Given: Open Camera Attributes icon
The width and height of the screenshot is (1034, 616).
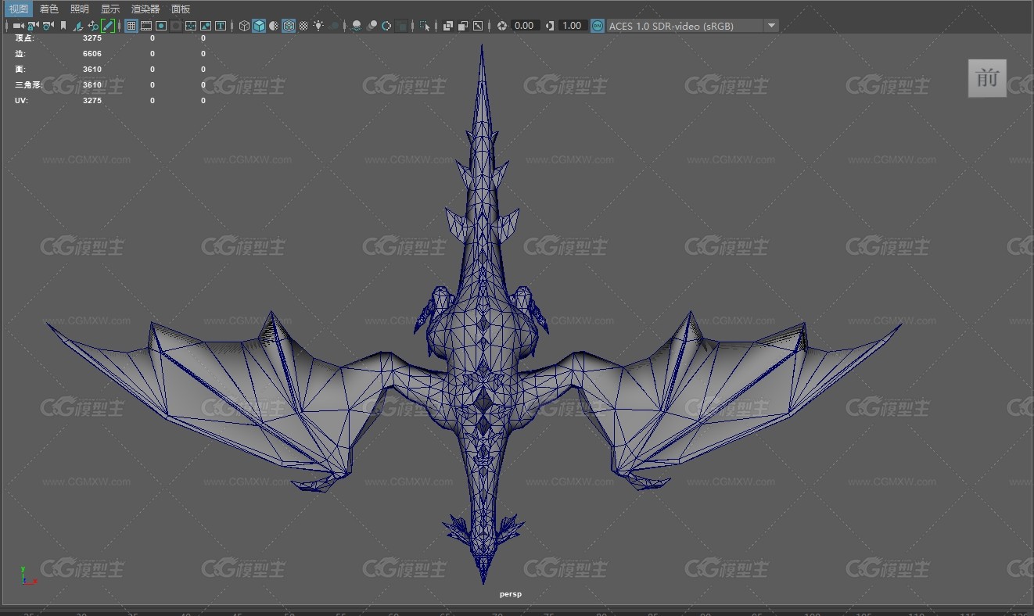Looking at the screenshot, I should (x=48, y=26).
